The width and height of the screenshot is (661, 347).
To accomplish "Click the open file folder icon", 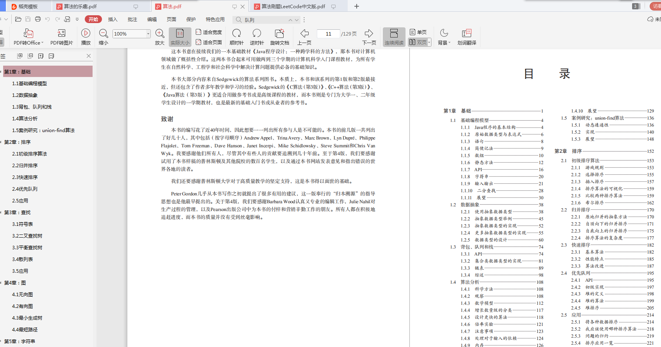I will coord(18,19).
